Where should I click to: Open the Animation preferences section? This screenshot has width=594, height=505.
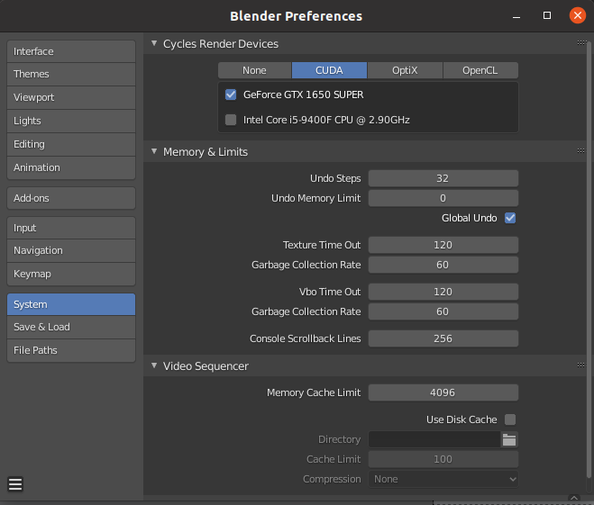point(71,167)
